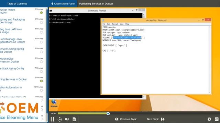The width and height of the screenshot is (220, 123).
Task: Open Notepad Format menu
Action: pos(115,24)
